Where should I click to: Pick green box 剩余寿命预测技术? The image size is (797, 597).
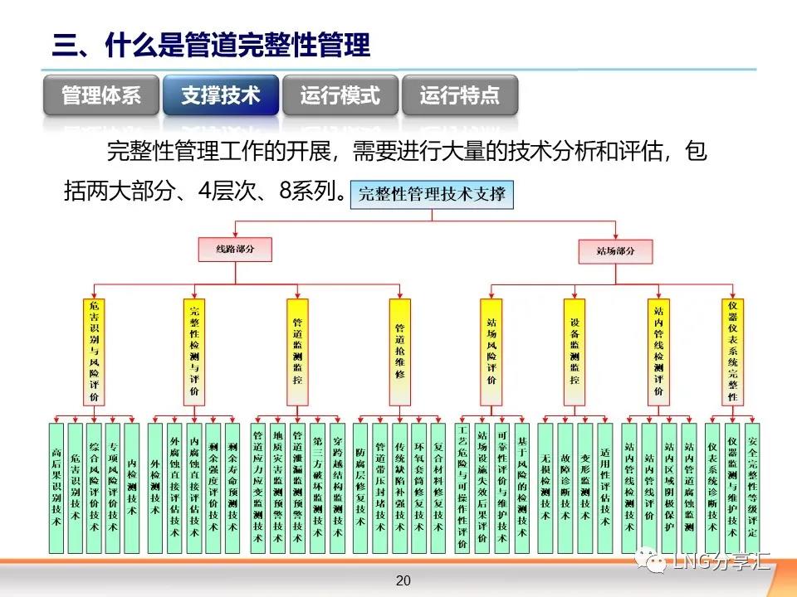tap(232, 488)
